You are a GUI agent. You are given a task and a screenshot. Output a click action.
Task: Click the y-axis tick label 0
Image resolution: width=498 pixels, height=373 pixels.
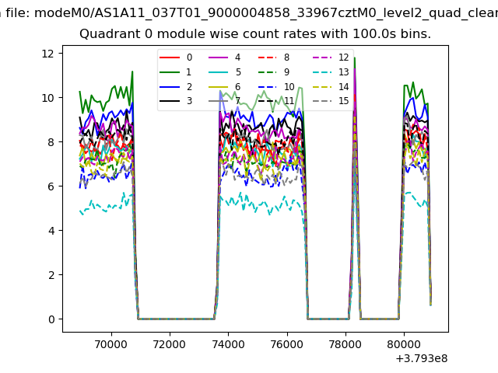click(x=50, y=319)
